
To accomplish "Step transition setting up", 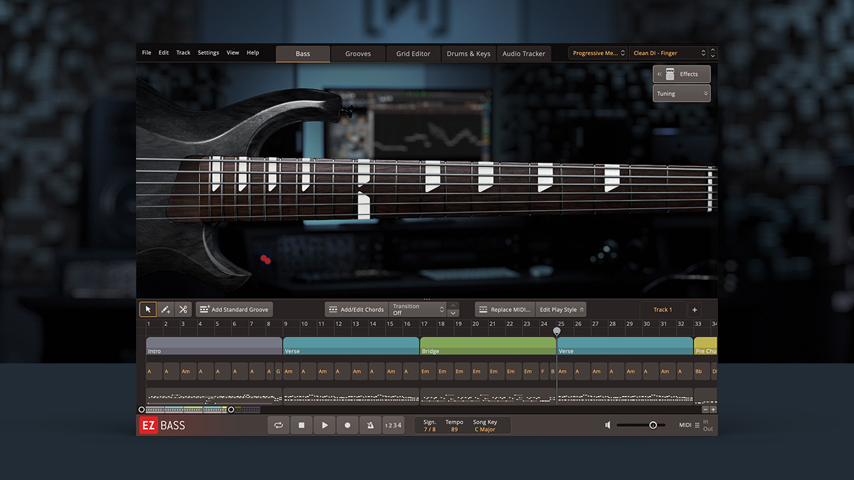I will [x=454, y=305].
